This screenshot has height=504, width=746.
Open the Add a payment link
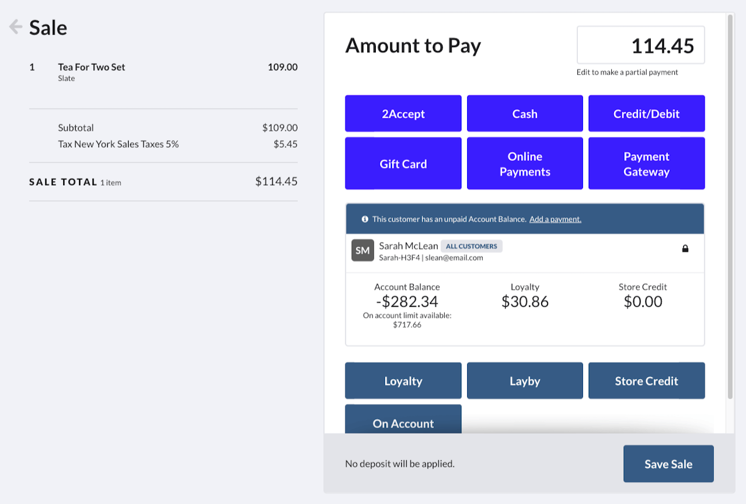coord(555,219)
